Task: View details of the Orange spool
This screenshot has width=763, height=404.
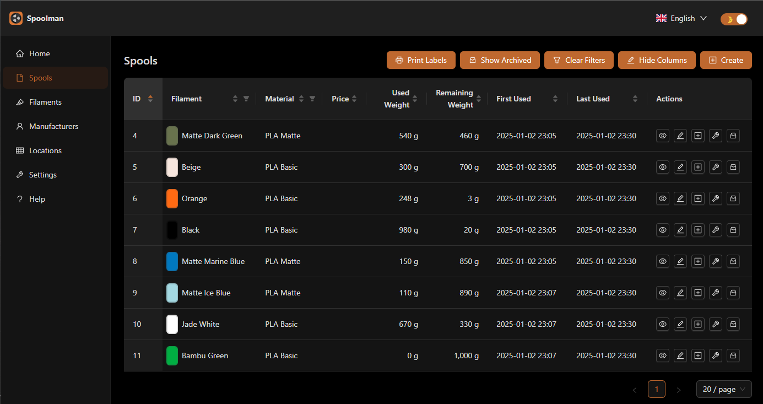Action: tap(662, 198)
